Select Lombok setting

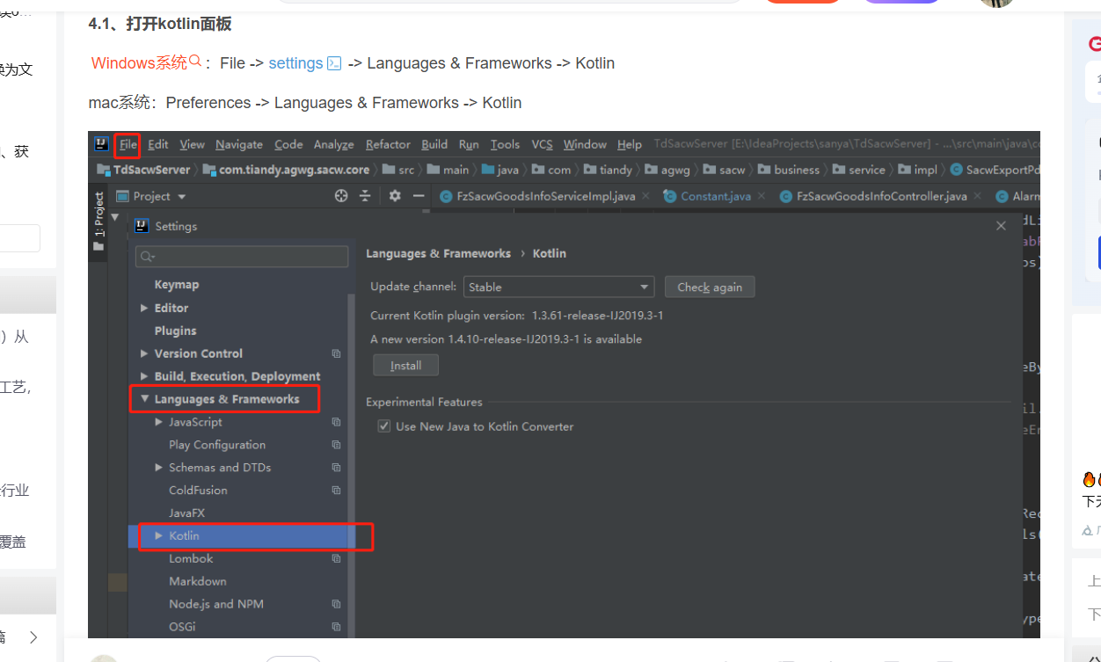191,558
